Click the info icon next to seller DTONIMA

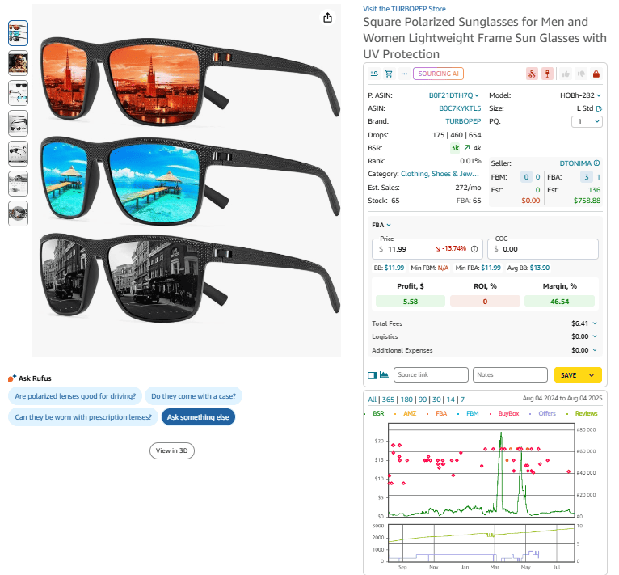[x=596, y=163]
